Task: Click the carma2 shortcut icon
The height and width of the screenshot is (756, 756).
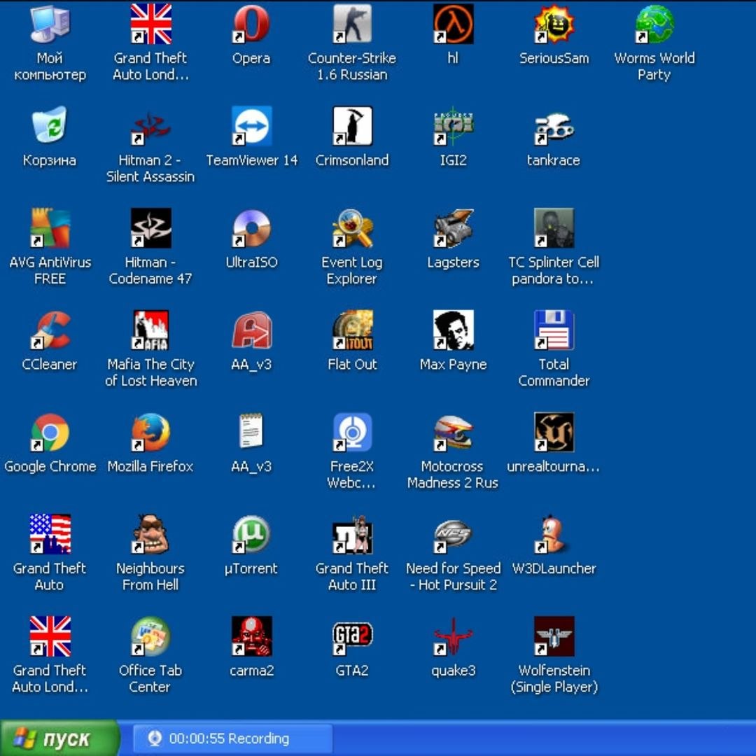Action: click(251, 636)
